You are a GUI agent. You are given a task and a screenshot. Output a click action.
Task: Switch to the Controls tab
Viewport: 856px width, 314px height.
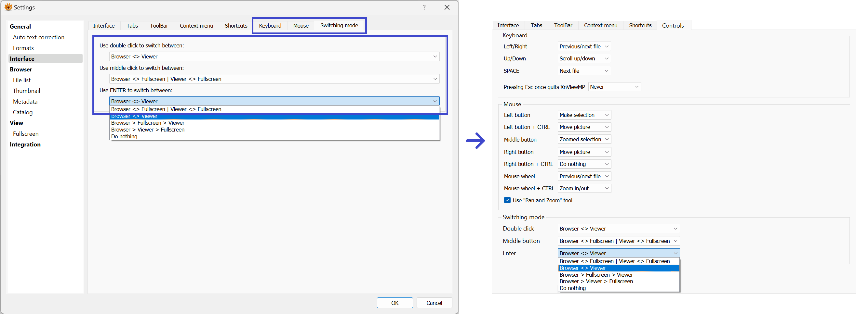click(673, 25)
